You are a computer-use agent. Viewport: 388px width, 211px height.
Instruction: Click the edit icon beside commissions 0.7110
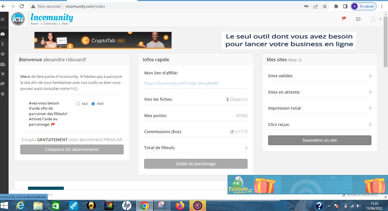point(232,132)
